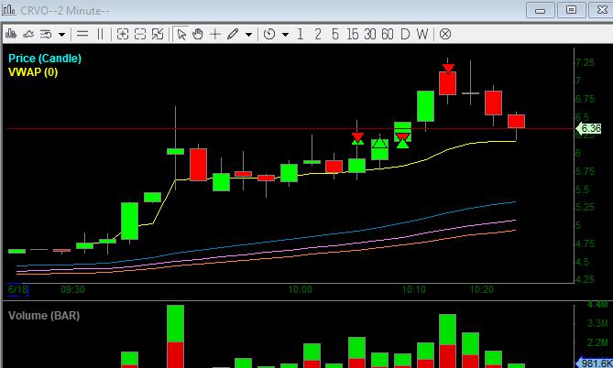613x368 pixels.
Task: Click the VWAP (0) legend label
Action: [x=33, y=72]
